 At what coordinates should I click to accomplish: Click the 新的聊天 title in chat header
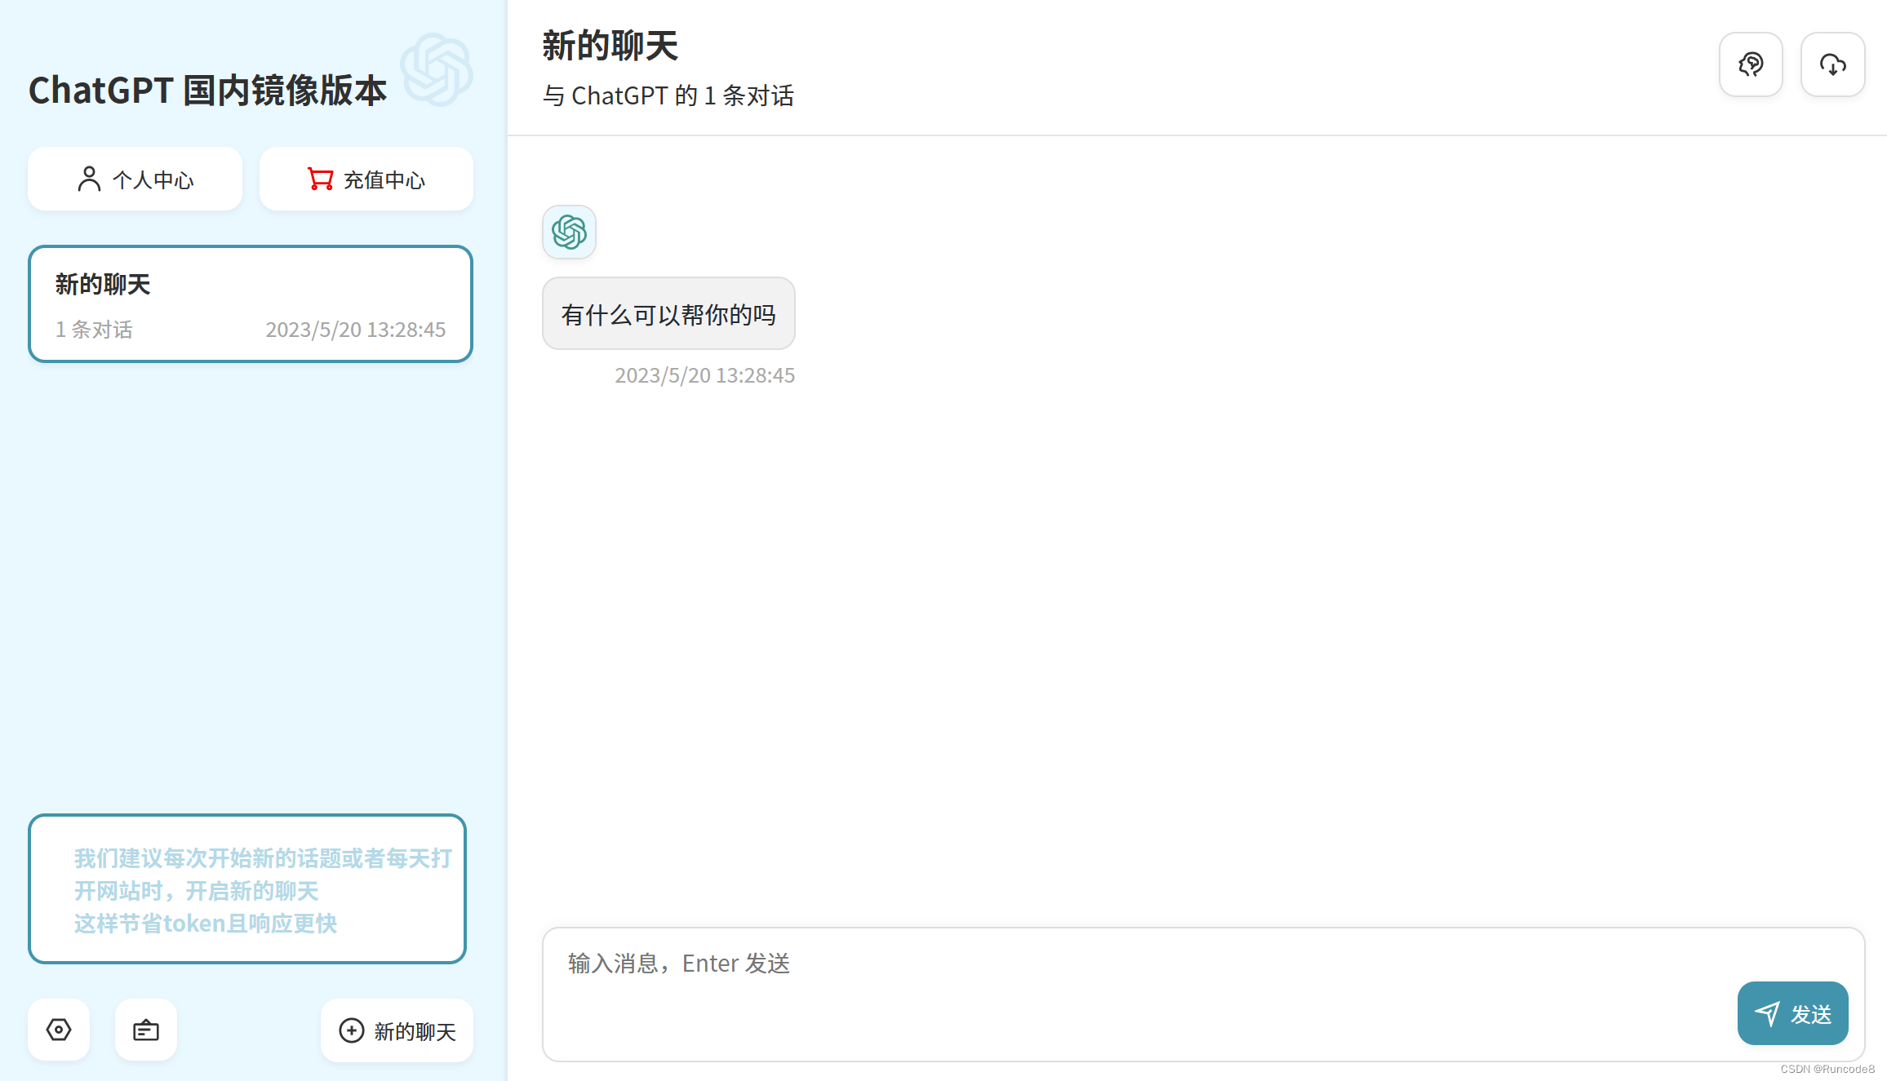pos(610,46)
